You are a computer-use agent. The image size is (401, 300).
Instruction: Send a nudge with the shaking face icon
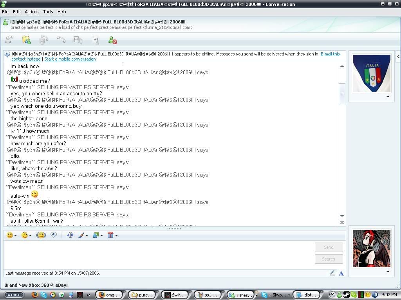click(x=41, y=235)
